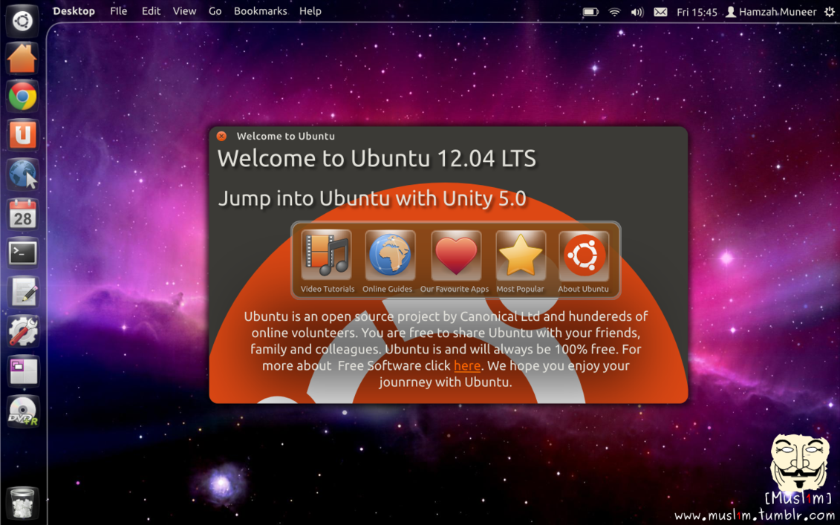Launch the globe web browser icon

22,174
